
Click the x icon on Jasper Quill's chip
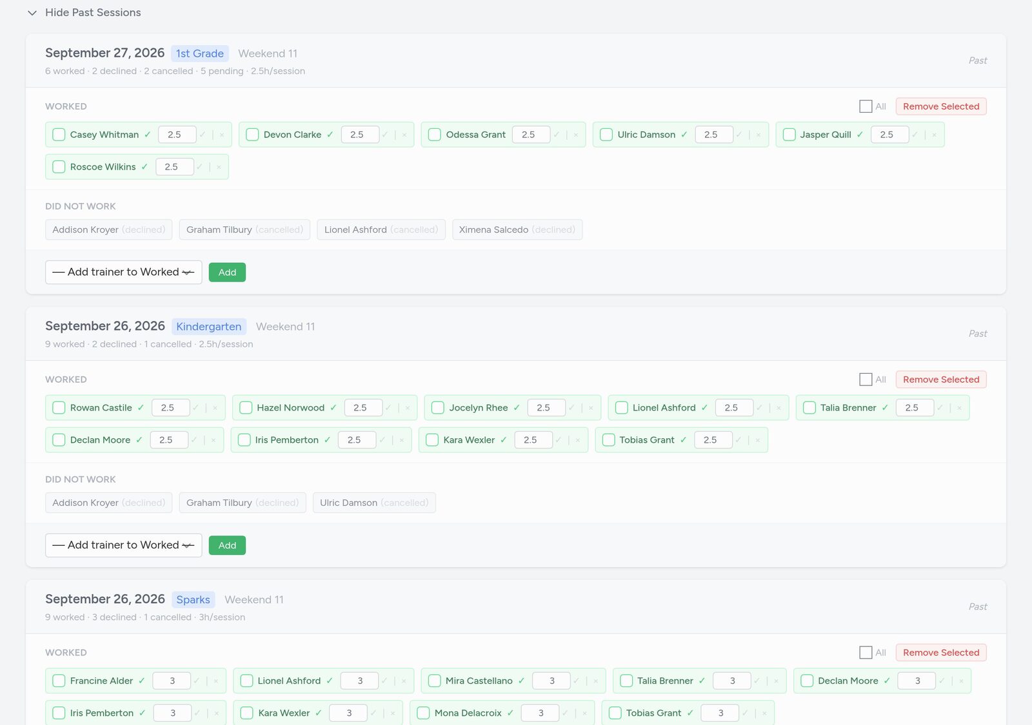(x=934, y=135)
